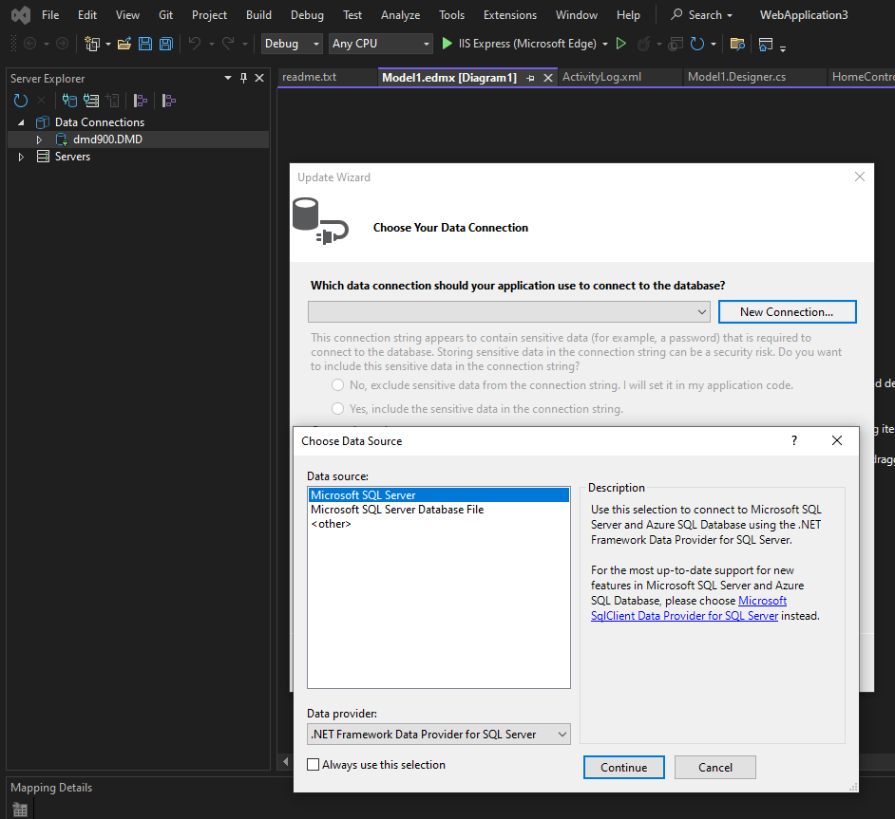The width and height of the screenshot is (895, 819).
Task: Expand the dmd900.DMD connection node
Action: pos(39,140)
